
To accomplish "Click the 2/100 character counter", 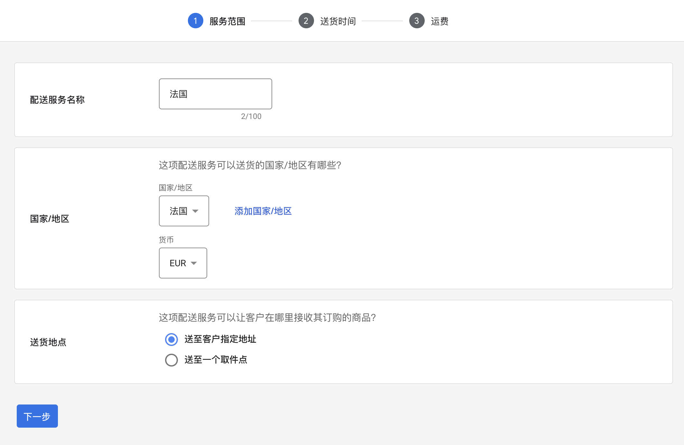I will (x=252, y=116).
